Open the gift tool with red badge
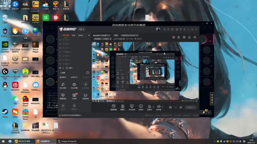 pyautogui.click(x=74, y=96)
